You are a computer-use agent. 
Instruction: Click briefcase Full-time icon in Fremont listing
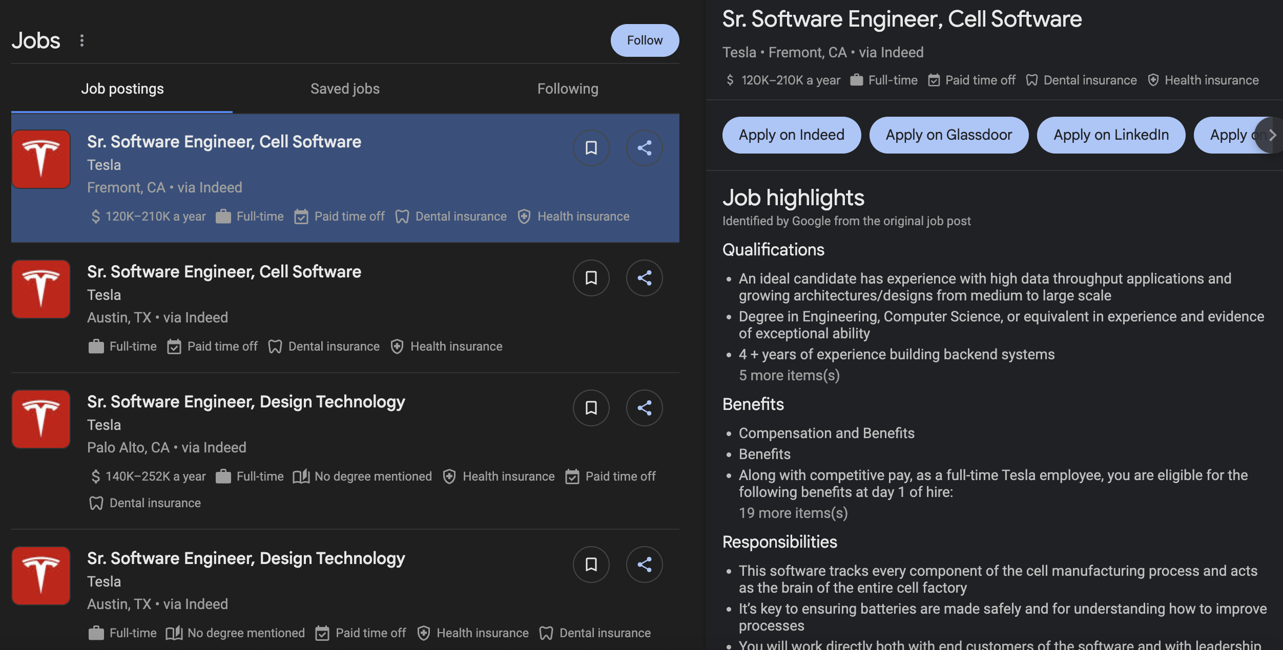223,216
